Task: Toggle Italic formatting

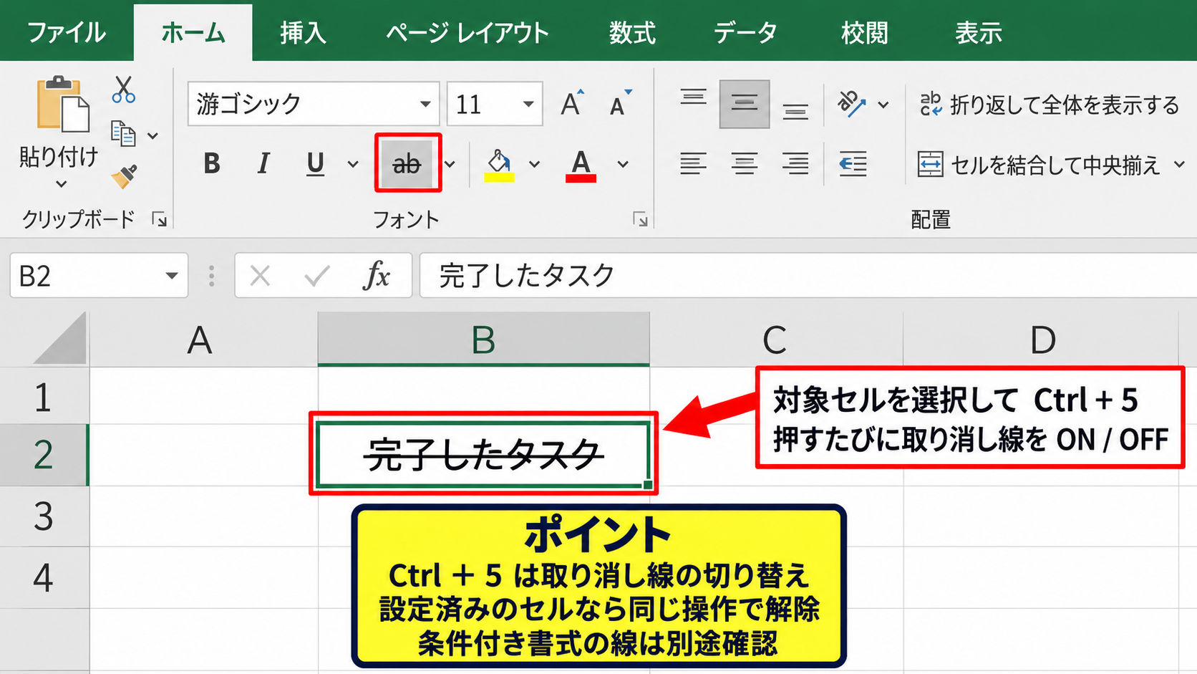Action: click(x=263, y=163)
